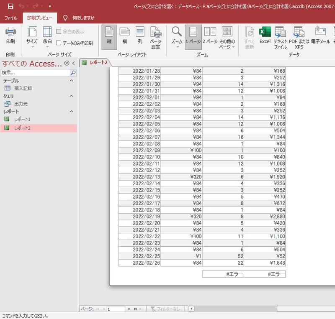Enable the データのみを印刷 checkbox
Image resolution: width=335 pixels, height=319 pixels.
[59, 43]
